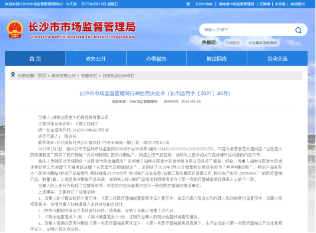Click the 联系地址 address line
This screenshot has height=233, width=316.
[104, 143]
